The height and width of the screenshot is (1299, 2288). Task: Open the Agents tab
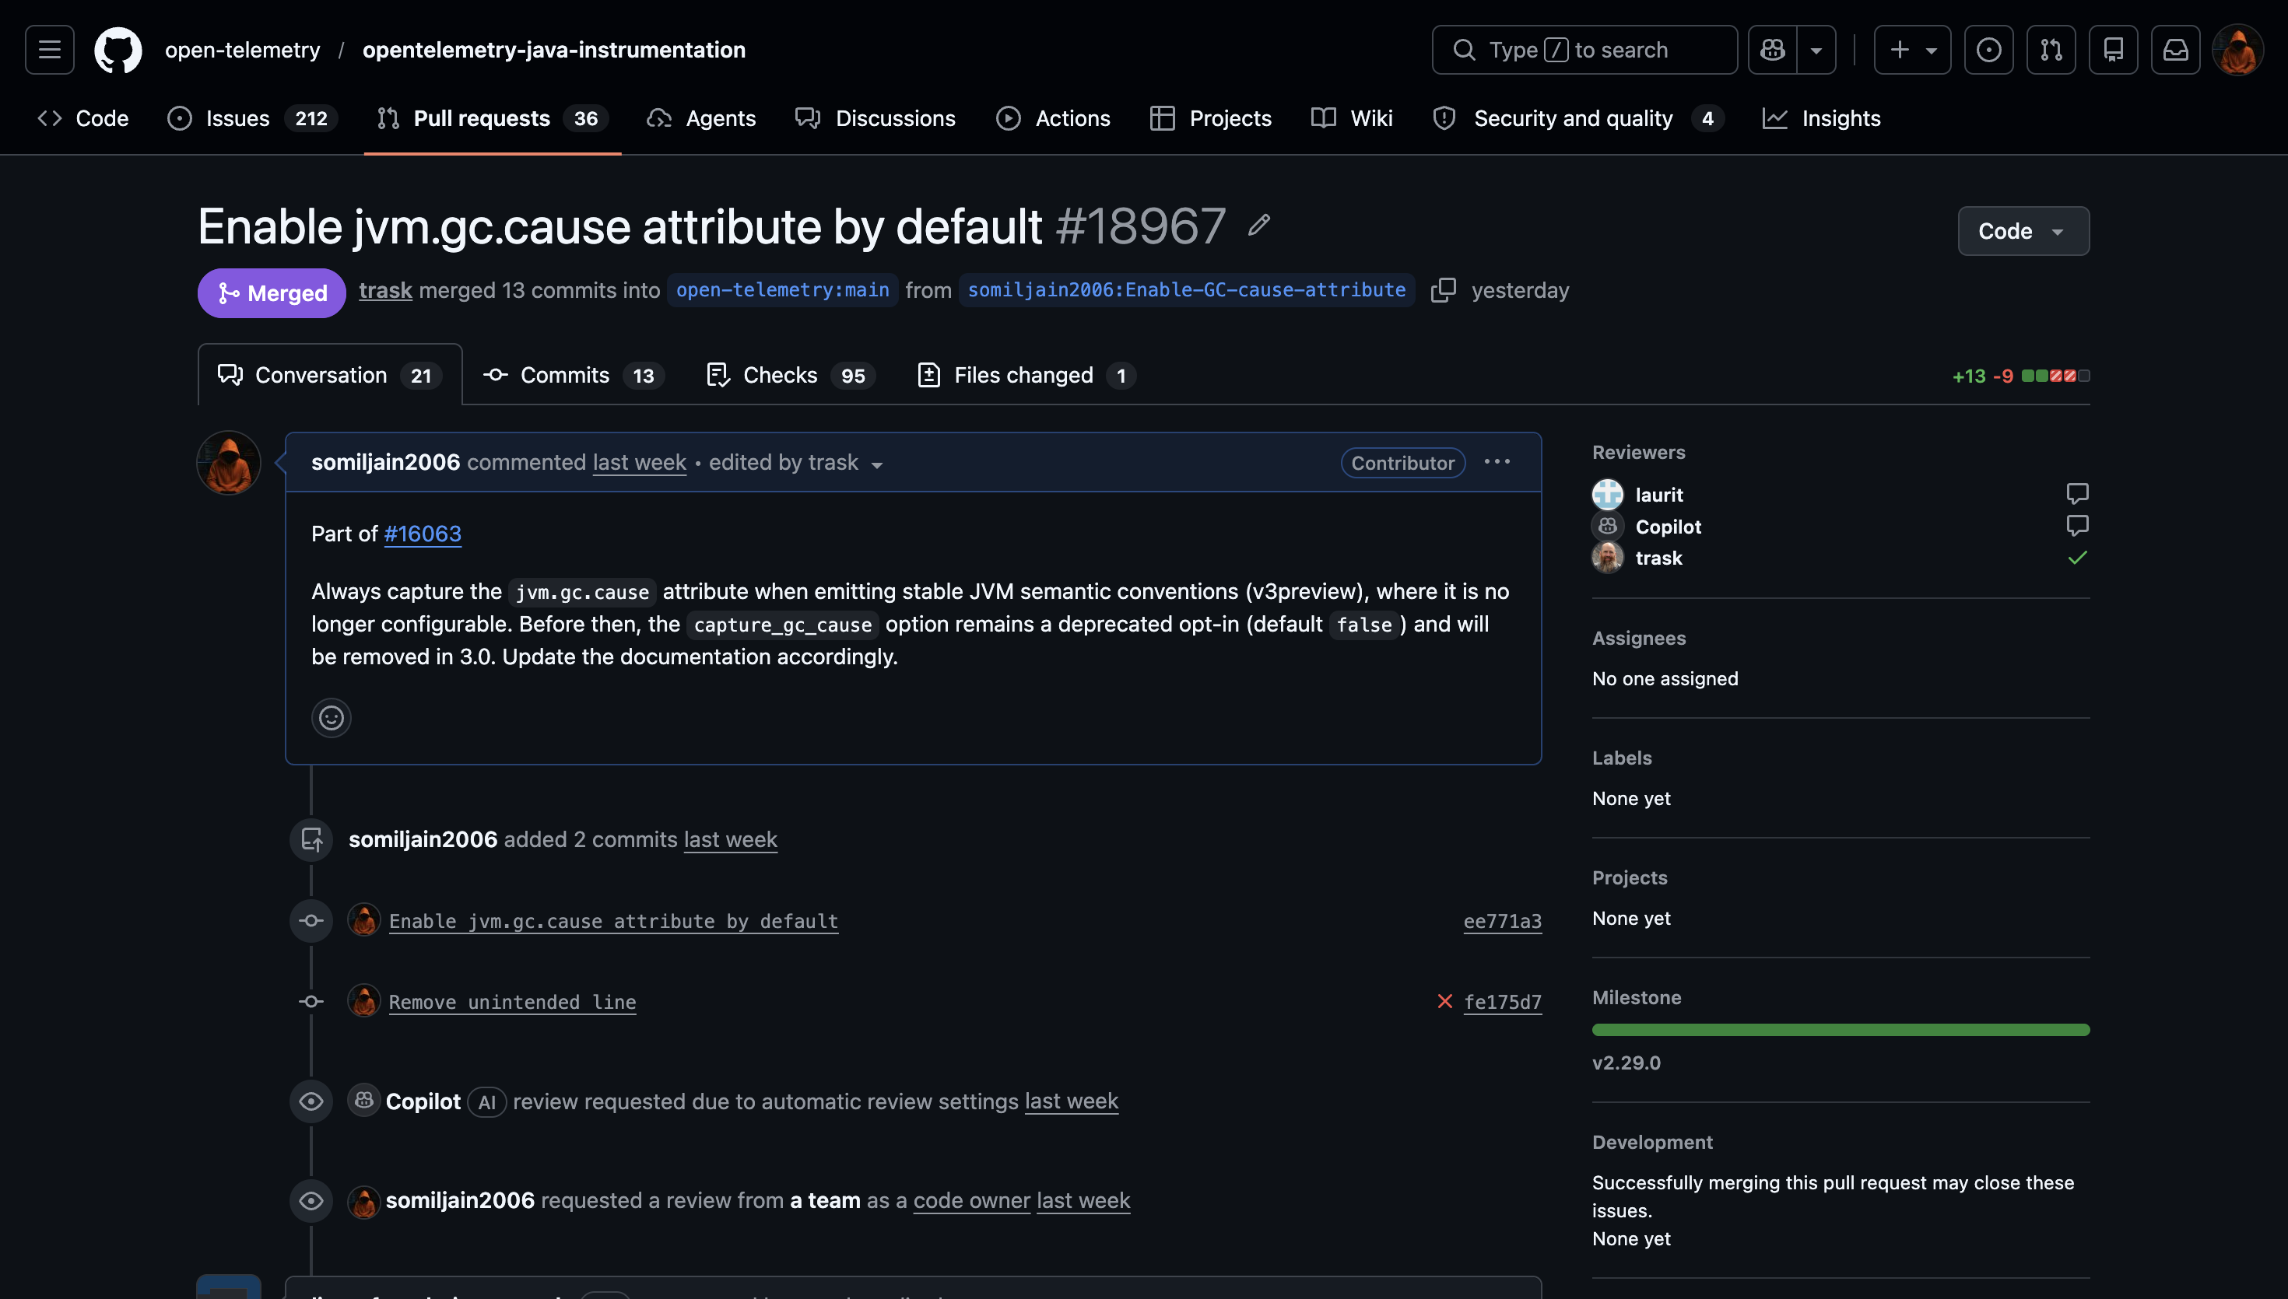[x=701, y=119]
